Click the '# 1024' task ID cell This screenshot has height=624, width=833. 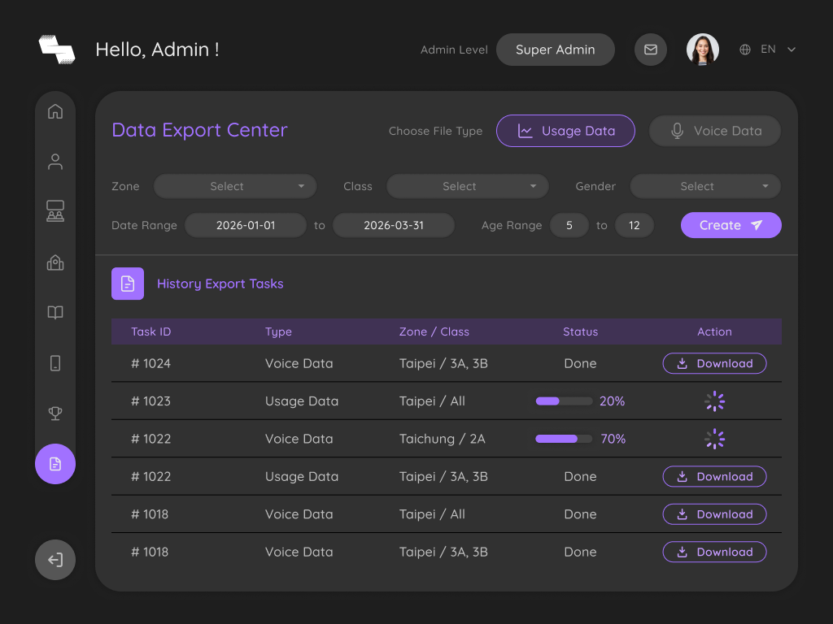pyautogui.click(x=150, y=363)
